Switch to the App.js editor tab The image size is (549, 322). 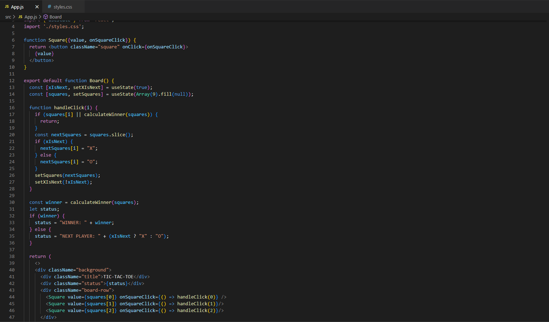click(21, 7)
